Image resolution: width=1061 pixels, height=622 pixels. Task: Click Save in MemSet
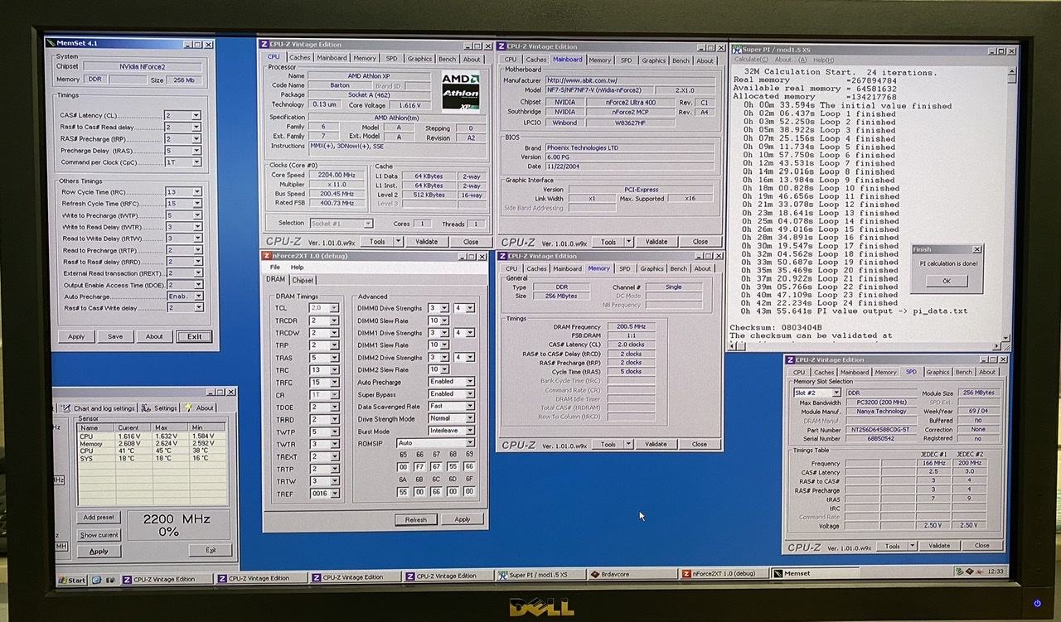(115, 336)
